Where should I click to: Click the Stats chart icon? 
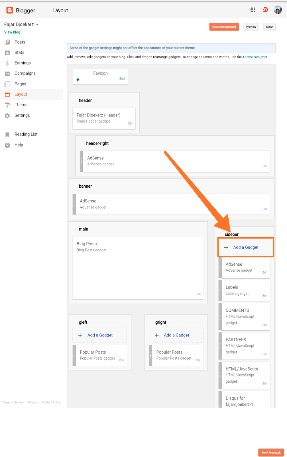pyautogui.click(x=7, y=53)
